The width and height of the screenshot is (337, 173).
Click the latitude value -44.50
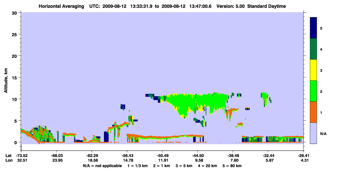click(x=198, y=156)
